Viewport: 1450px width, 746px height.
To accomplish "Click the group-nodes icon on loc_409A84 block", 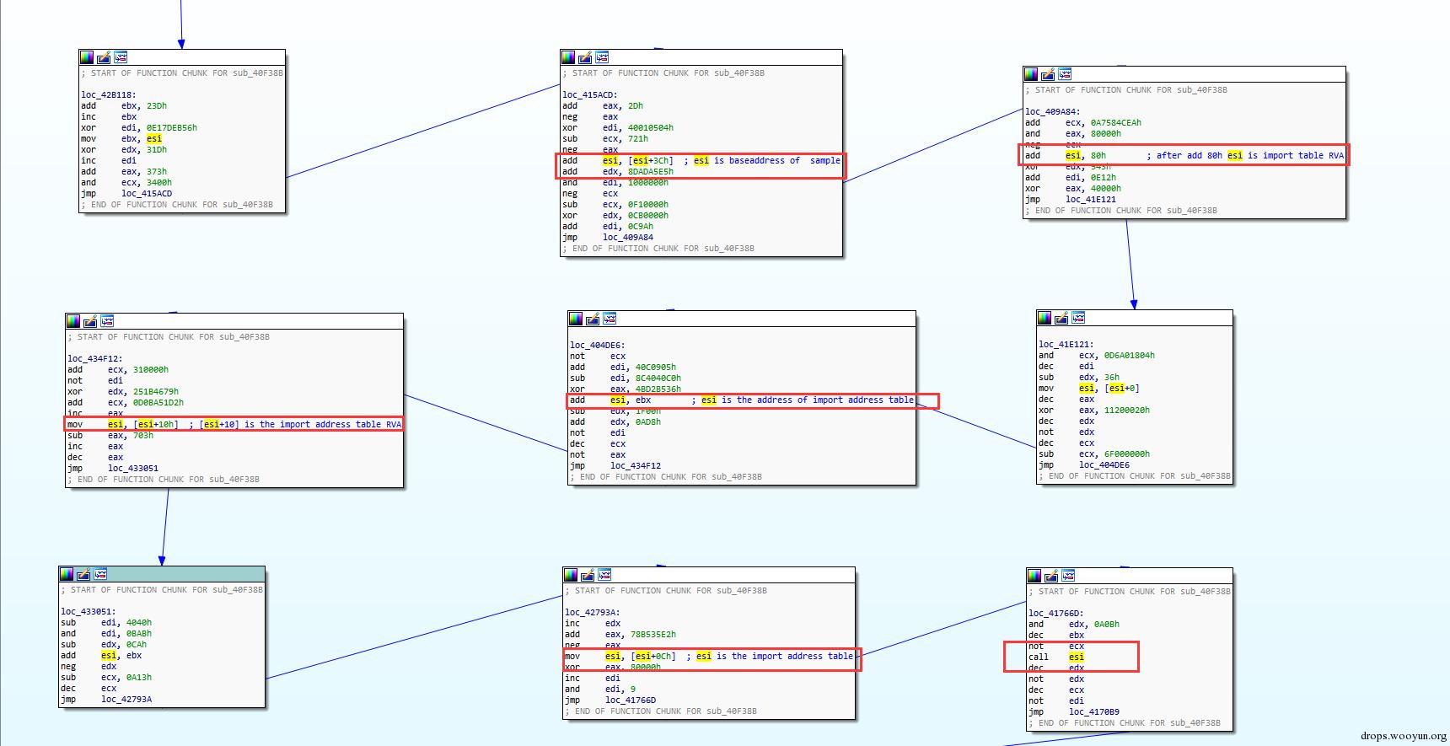I will [x=1065, y=74].
